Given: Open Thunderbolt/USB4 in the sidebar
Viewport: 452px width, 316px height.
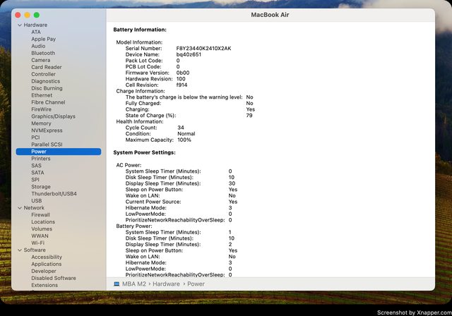Looking at the screenshot, I should pos(54,194).
